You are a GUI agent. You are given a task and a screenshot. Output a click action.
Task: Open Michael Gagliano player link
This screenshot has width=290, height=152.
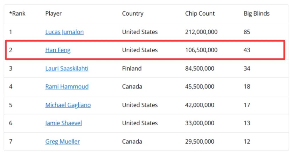(68, 105)
